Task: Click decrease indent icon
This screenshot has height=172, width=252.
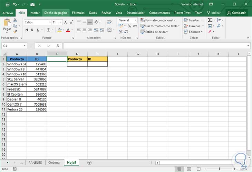Action: coord(96,30)
